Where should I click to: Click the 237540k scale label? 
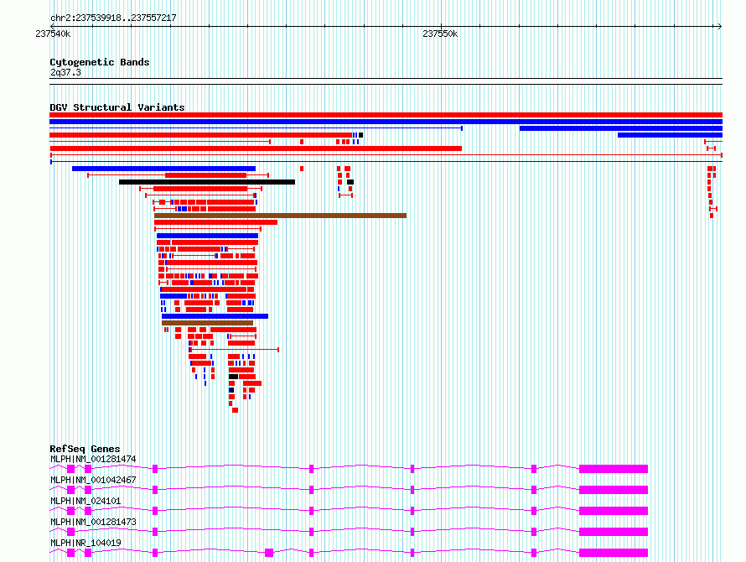[53, 34]
